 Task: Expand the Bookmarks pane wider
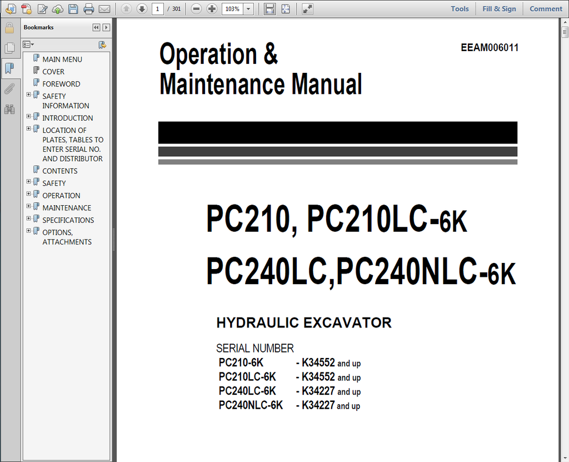(106, 28)
